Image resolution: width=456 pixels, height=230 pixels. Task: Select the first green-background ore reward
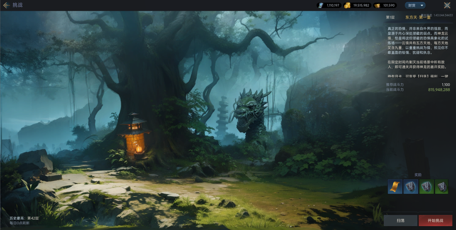(426, 186)
